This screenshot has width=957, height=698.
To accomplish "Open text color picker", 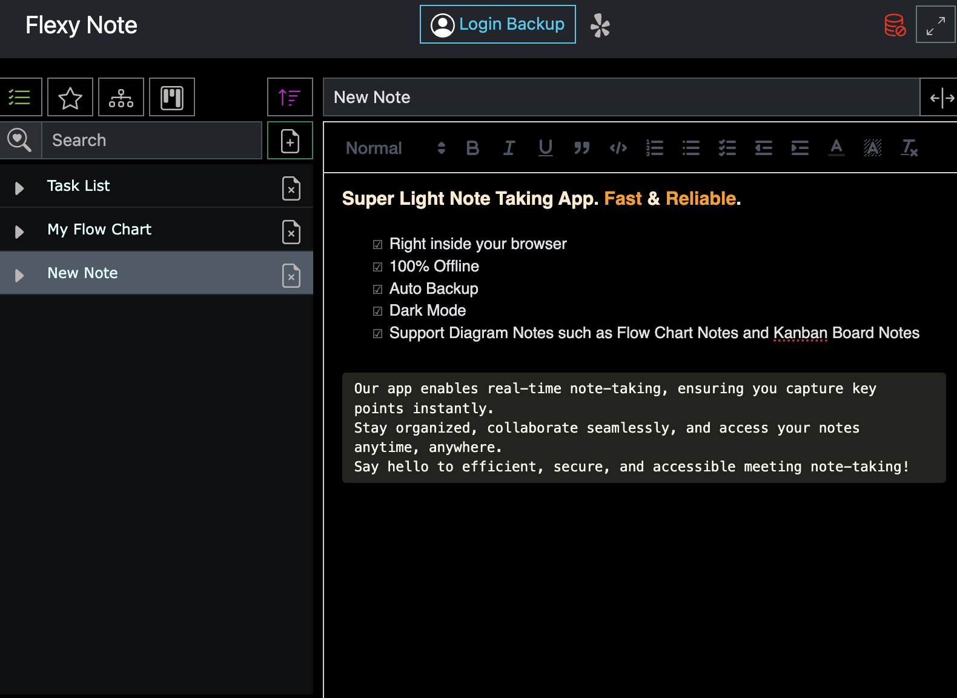I will (836, 148).
